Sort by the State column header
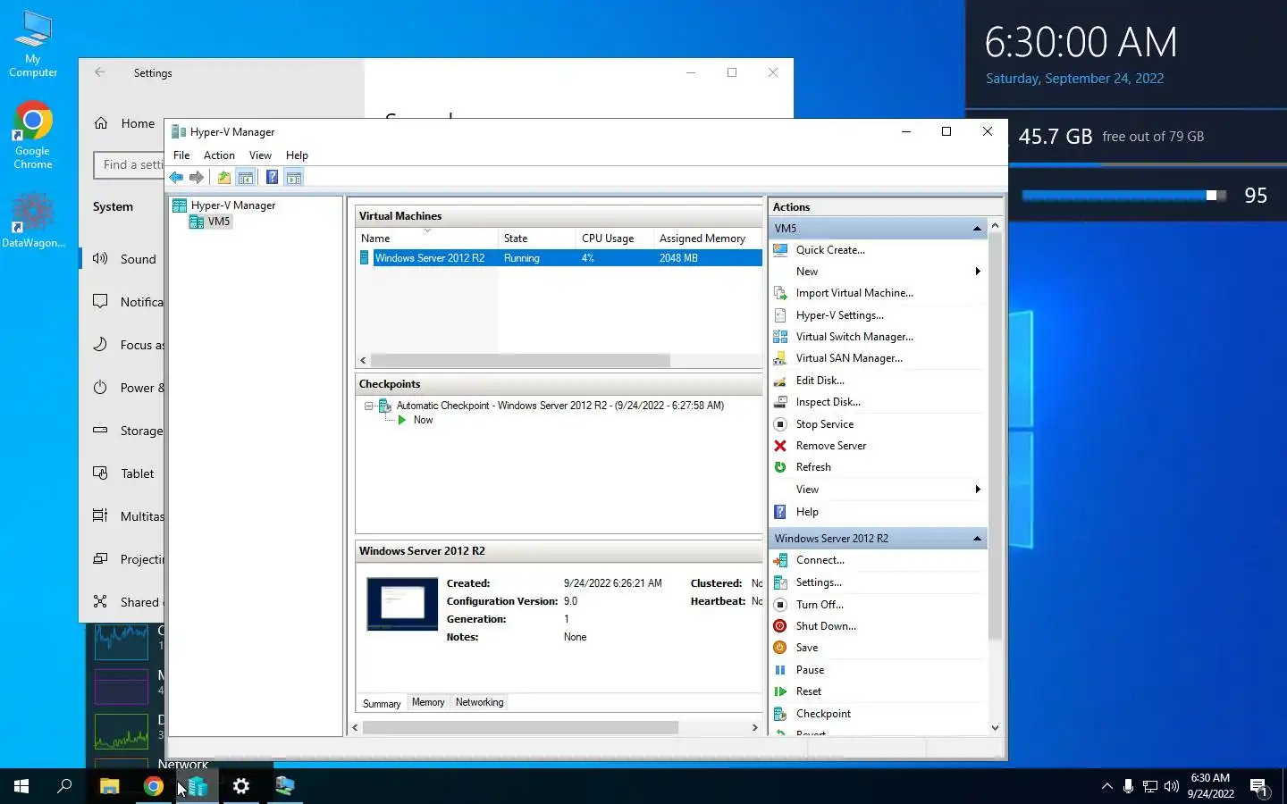This screenshot has height=804, width=1287. [537, 239]
